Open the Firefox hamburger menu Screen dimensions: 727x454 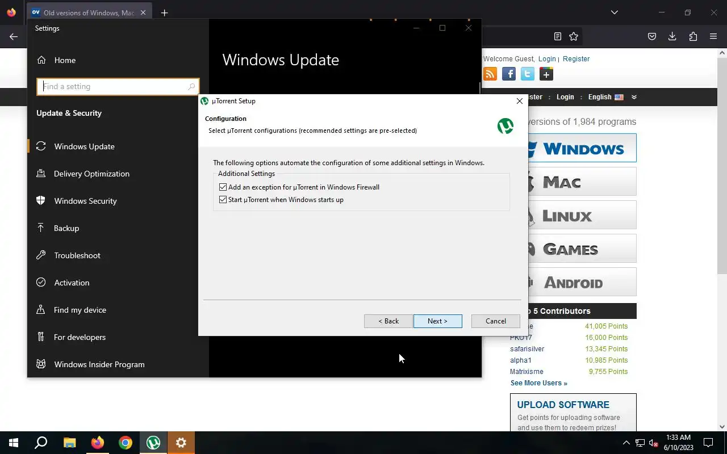click(x=713, y=36)
